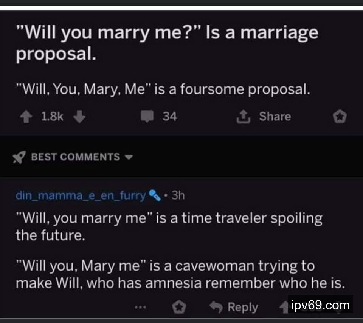Click the reply arrow icon on the comment

click(x=217, y=307)
